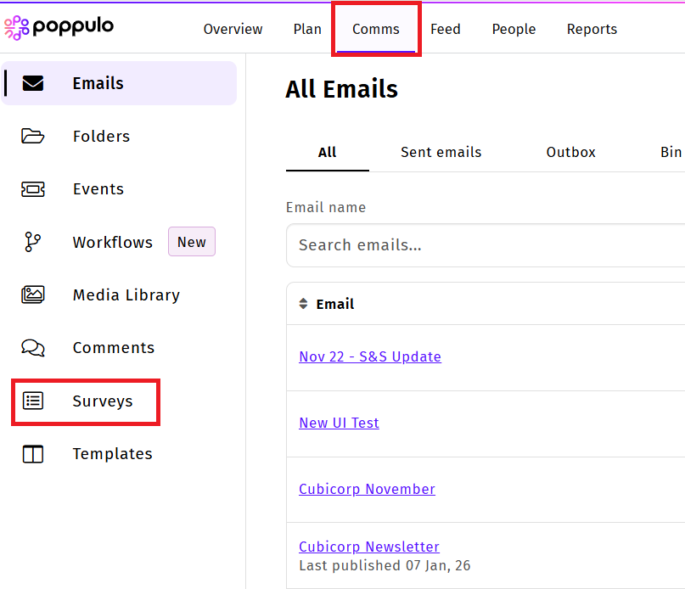Click the Templates layout icon
685x589 pixels.
(33, 454)
